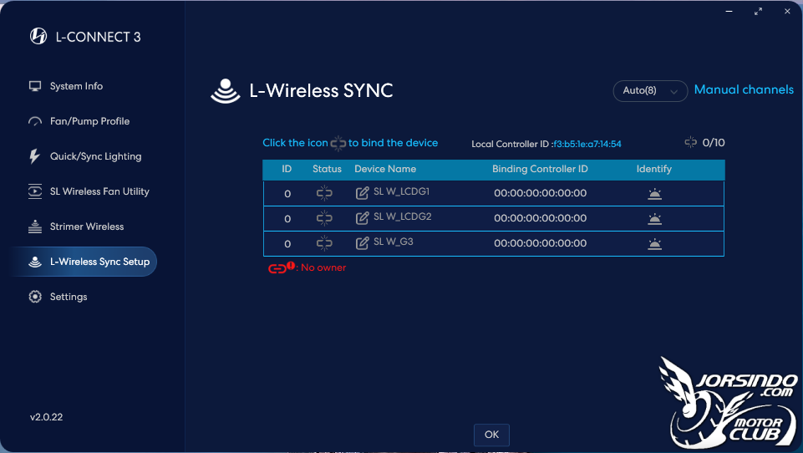Select L-Wireless Sync Setup menu item
803x453 pixels.
84,262
